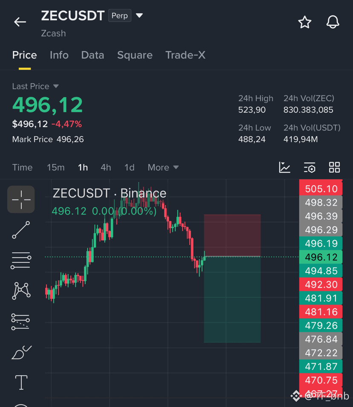Select the 4h timeframe
This screenshot has width=353, height=407.
[x=106, y=167]
